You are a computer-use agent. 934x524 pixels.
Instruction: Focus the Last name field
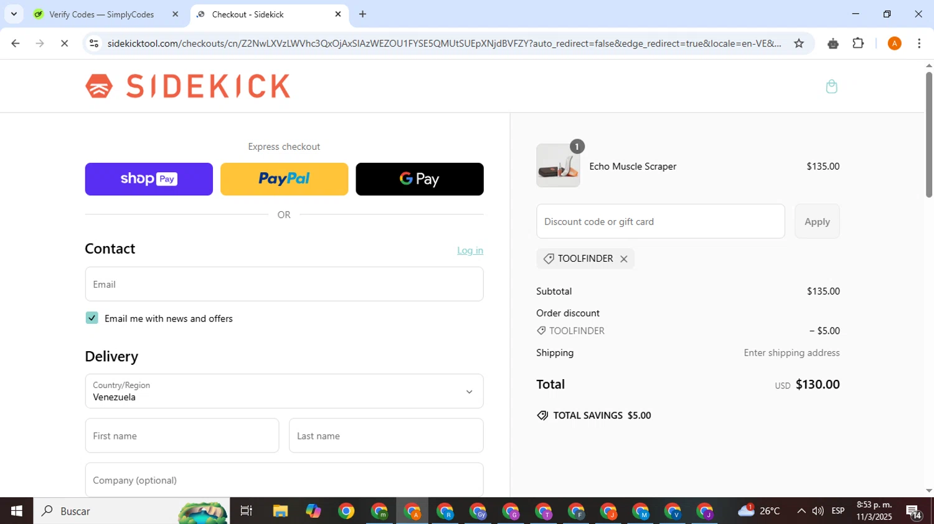click(386, 436)
